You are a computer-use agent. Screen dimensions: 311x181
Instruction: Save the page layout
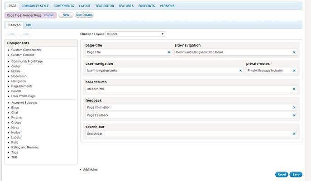(296, 175)
